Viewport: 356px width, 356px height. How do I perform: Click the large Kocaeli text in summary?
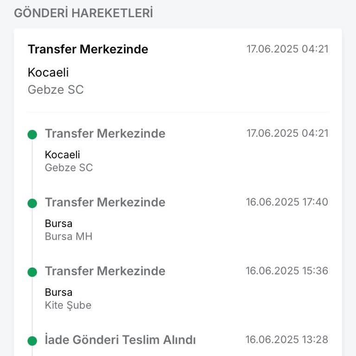point(48,73)
